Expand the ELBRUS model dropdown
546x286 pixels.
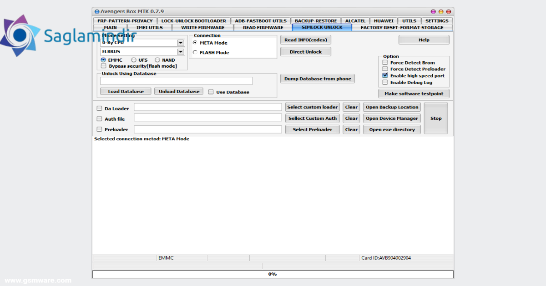coord(181,52)
